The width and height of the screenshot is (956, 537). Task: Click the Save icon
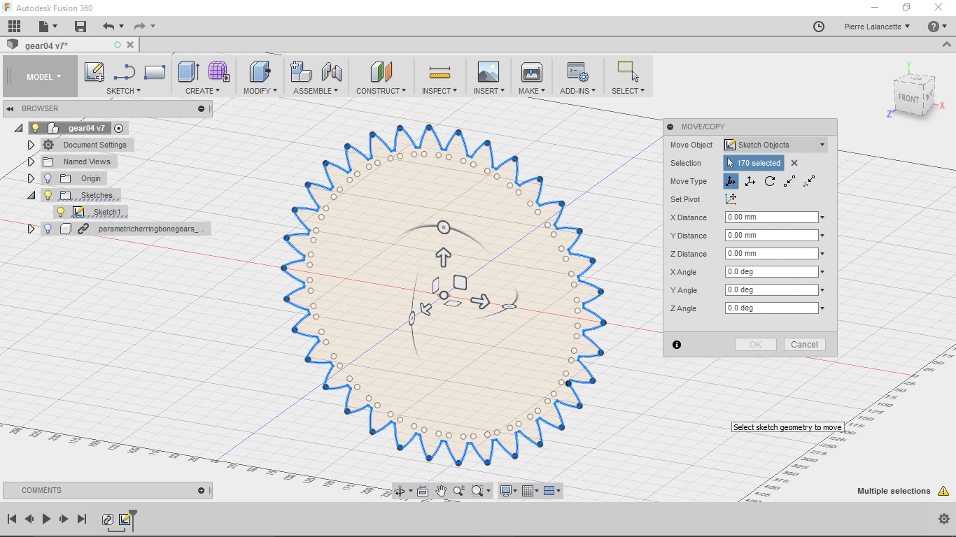80,27
